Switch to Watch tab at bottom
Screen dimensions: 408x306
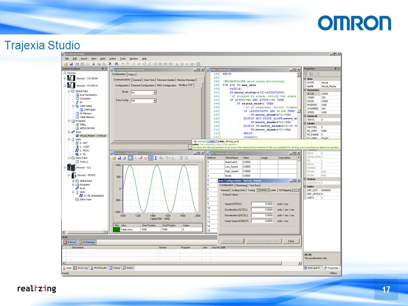(128, 268)
